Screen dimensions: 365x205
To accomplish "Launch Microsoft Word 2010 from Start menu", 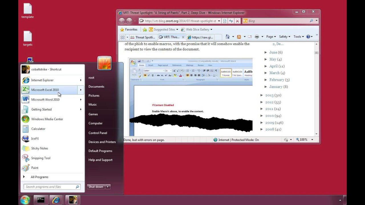I will (52, 100).
